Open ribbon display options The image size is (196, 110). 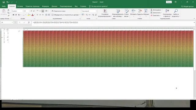175,2
